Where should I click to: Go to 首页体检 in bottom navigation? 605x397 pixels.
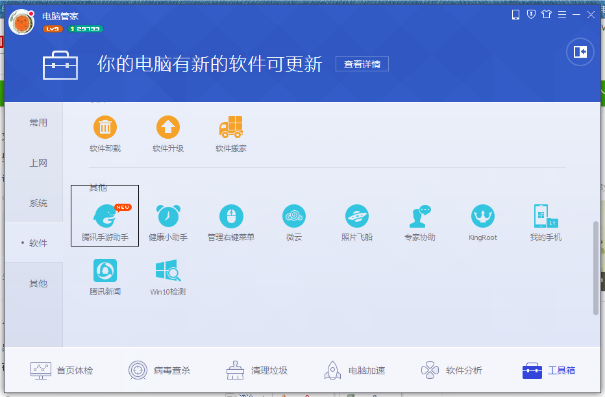point(62,370)
